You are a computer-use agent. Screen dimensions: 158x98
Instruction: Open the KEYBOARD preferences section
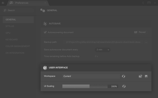pos(12,40)
